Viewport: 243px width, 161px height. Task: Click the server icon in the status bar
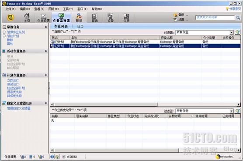(x=64, y=157)
